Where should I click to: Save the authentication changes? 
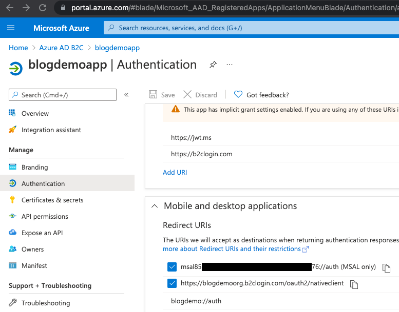(162, 95)
